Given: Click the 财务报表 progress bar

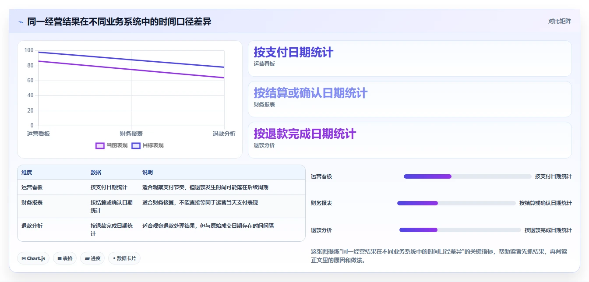Looking at the screenshot, I should tap(456, 203).
